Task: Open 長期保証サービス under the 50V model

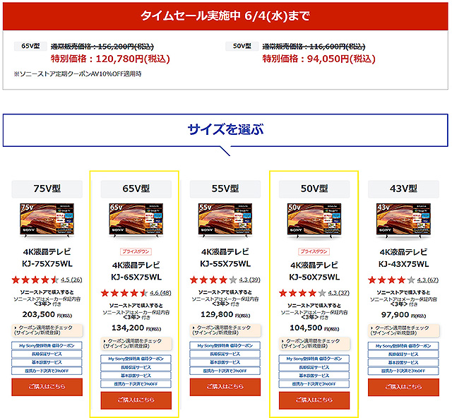Action: (x=314, y=367)
